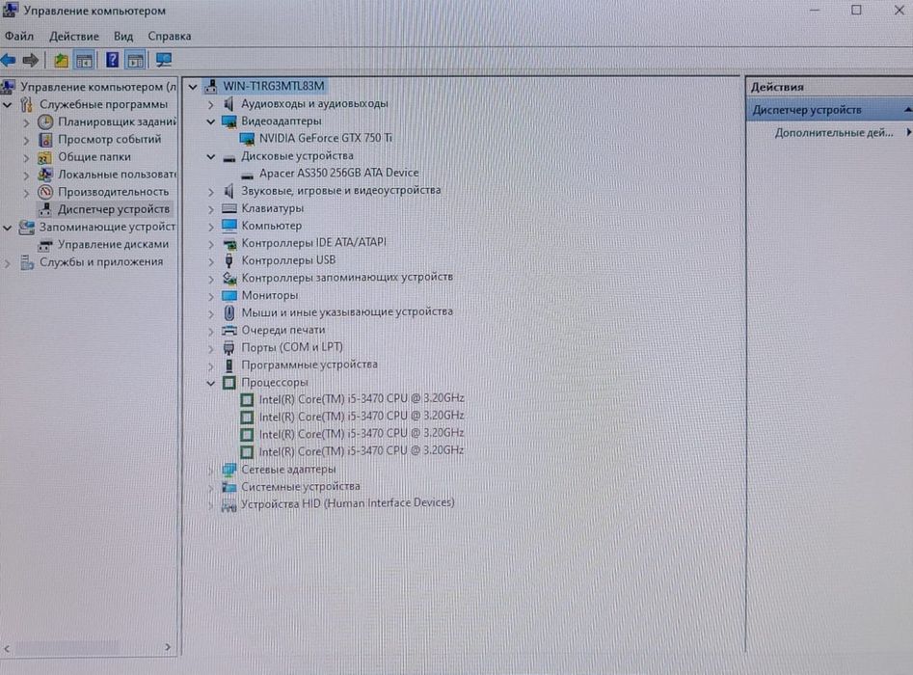Click the Up one level folder icon
Image resolution: width=913 pixels, height=675 pixels.
pyautogui.click(x=61, y=60)
